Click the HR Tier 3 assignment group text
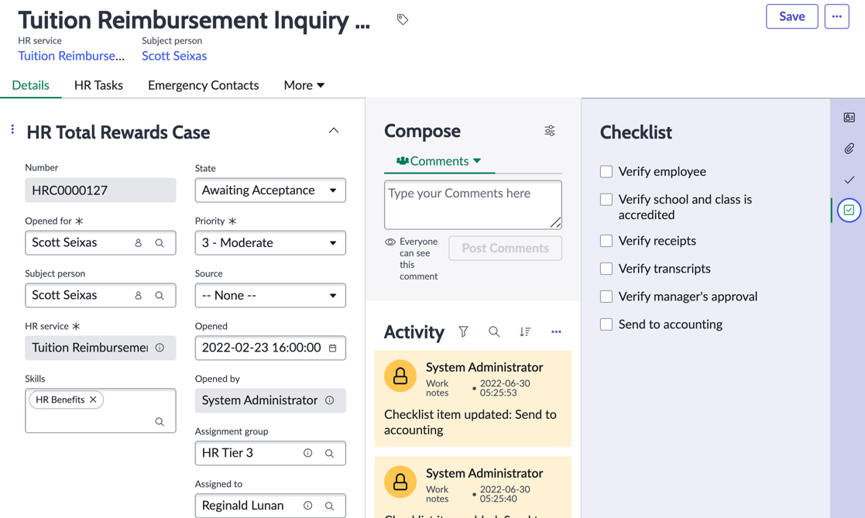This screenshot has width=865, height=518. click(227, 453)
